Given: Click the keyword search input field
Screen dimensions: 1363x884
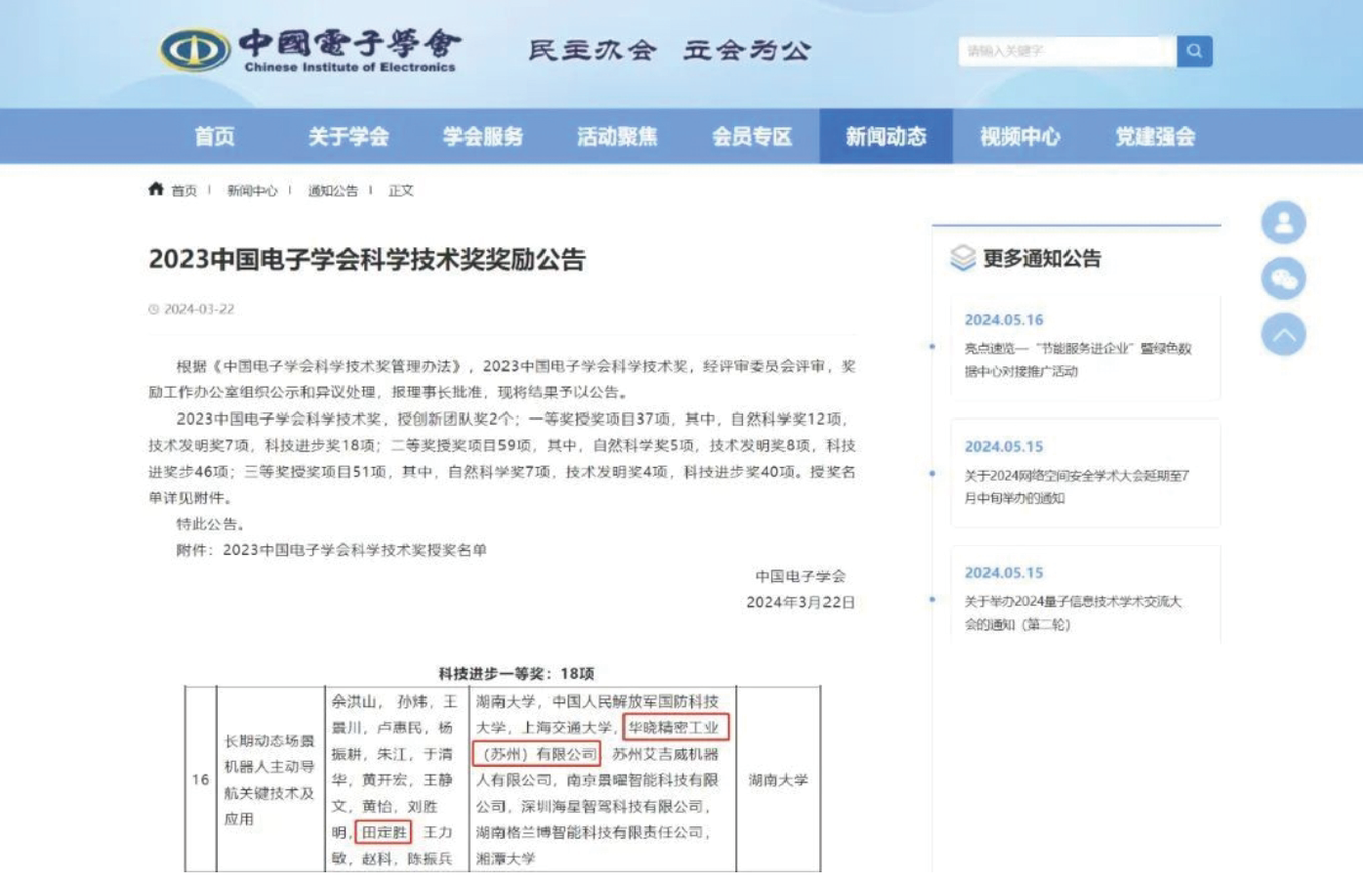Looking at the screenshot, I should pos(1064,51).
